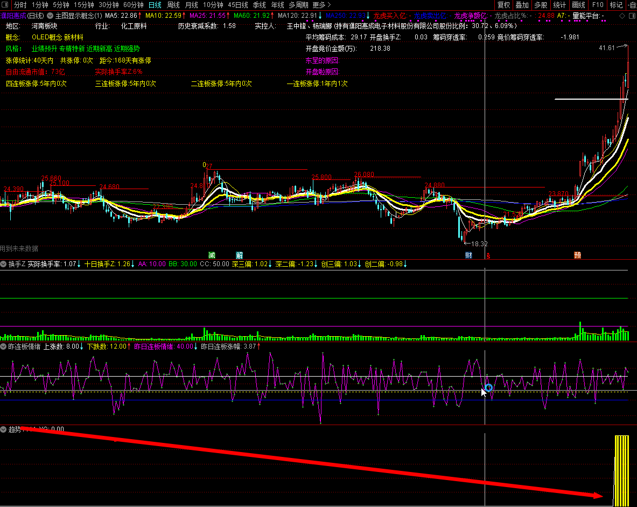Open the 多周期 multi-period view
The height and width of the screenshot is (507, 637).
299,5
